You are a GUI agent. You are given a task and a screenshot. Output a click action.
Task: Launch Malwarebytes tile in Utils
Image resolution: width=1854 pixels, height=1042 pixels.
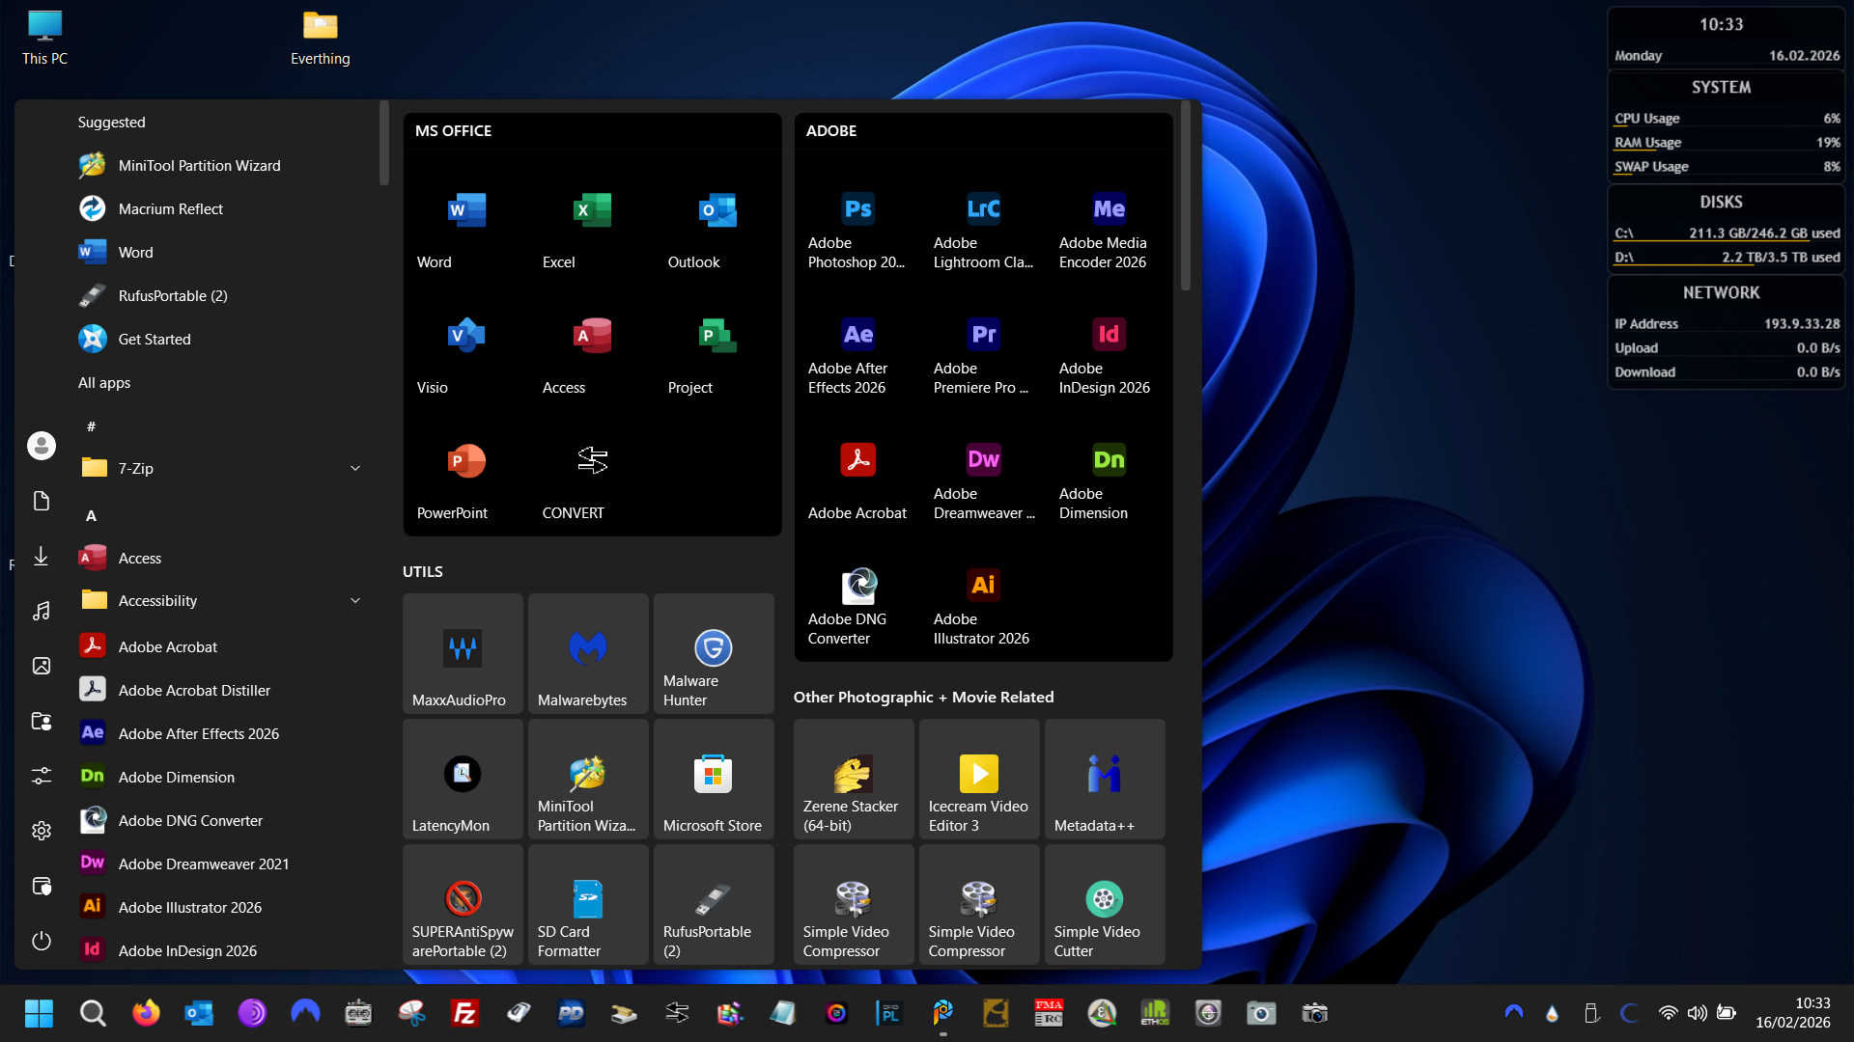(587, 654)
